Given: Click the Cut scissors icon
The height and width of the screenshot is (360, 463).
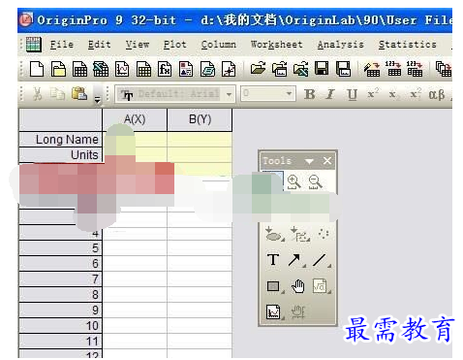Looking at the screenshot, I should click(38, 94).
